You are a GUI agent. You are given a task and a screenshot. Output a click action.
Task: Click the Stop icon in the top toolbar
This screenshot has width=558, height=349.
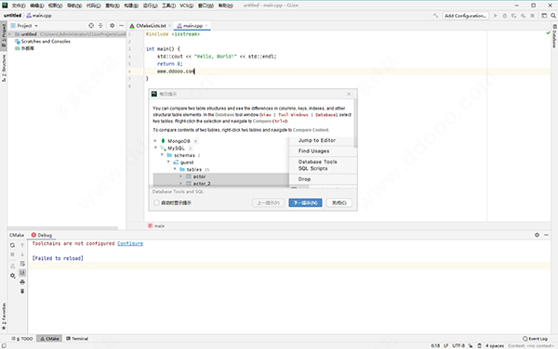click(x=532, y=16)
